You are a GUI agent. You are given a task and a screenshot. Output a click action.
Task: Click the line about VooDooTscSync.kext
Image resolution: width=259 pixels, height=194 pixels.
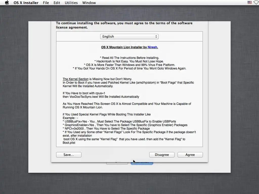[101, 97]
